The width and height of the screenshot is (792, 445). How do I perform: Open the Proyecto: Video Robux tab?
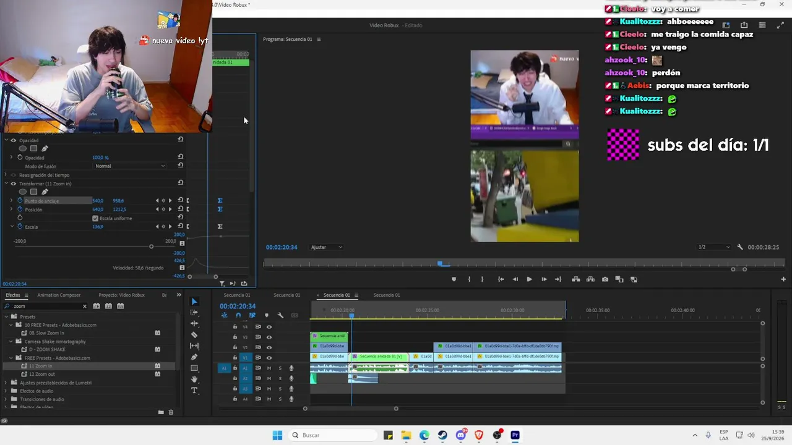(121, 295)
